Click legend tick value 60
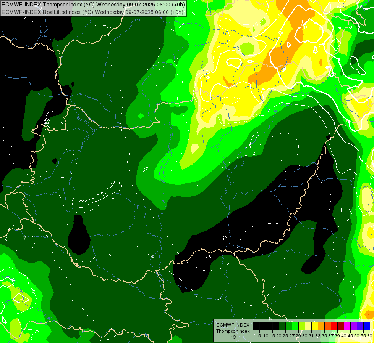 coord(370,336)
